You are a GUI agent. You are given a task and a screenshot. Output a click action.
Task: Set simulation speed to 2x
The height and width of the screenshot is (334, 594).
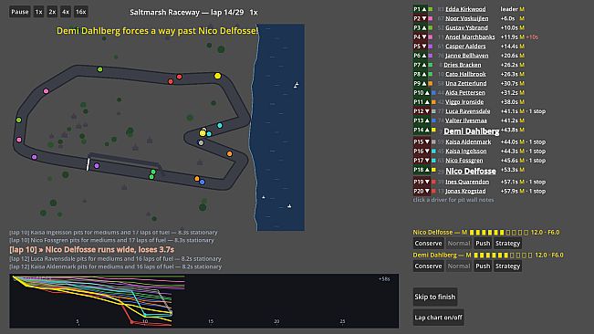(52, 12)
